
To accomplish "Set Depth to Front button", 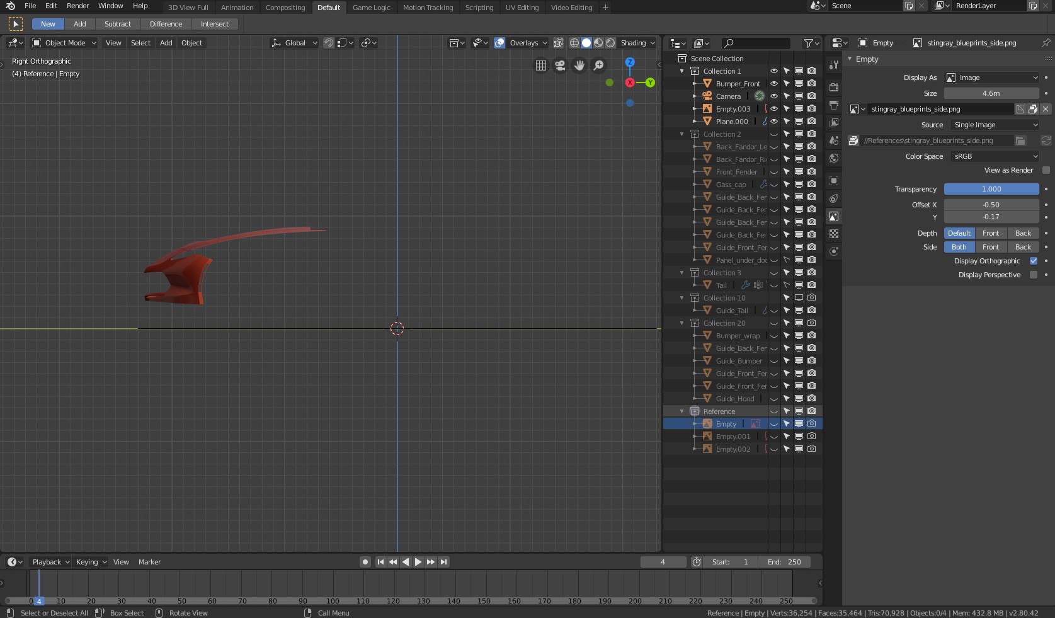I will pos(991,233).
